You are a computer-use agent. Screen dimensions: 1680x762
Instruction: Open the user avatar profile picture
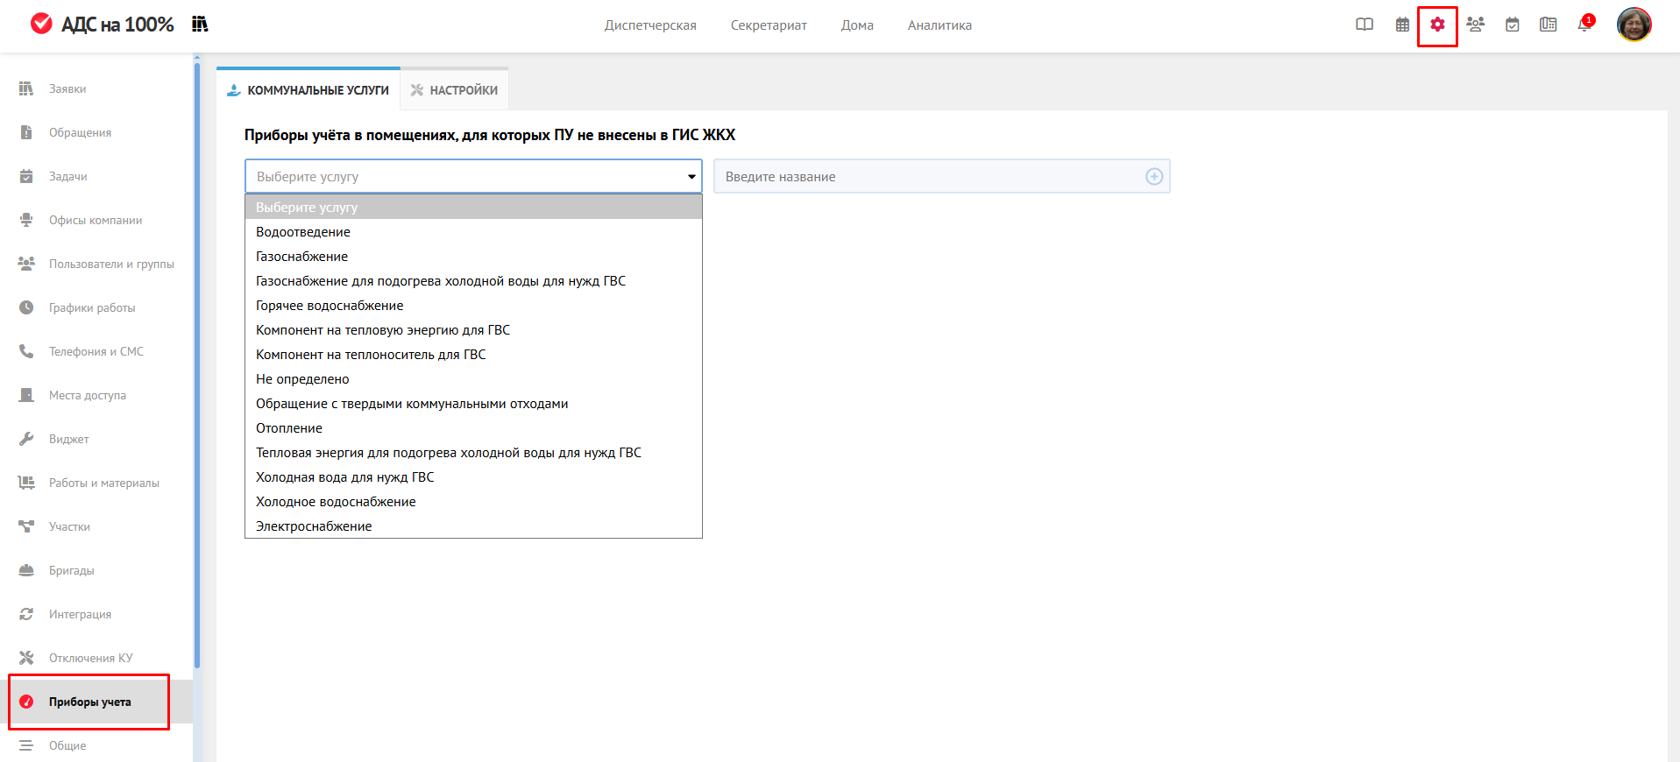click(x=1634, y=25)
